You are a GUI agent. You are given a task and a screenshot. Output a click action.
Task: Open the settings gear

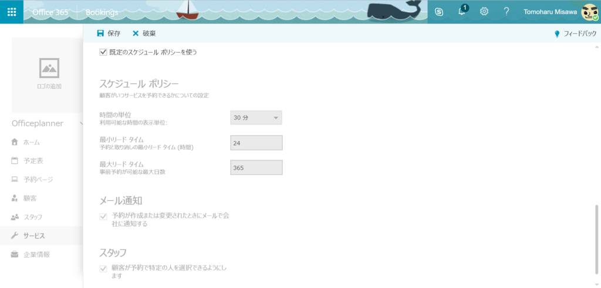point(484,12)
